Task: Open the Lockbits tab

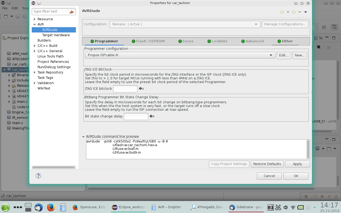Action: point(217,41)
